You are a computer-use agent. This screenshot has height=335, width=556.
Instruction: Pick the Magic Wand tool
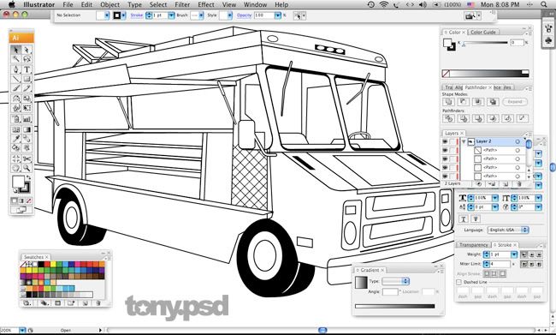click(16, 59)
